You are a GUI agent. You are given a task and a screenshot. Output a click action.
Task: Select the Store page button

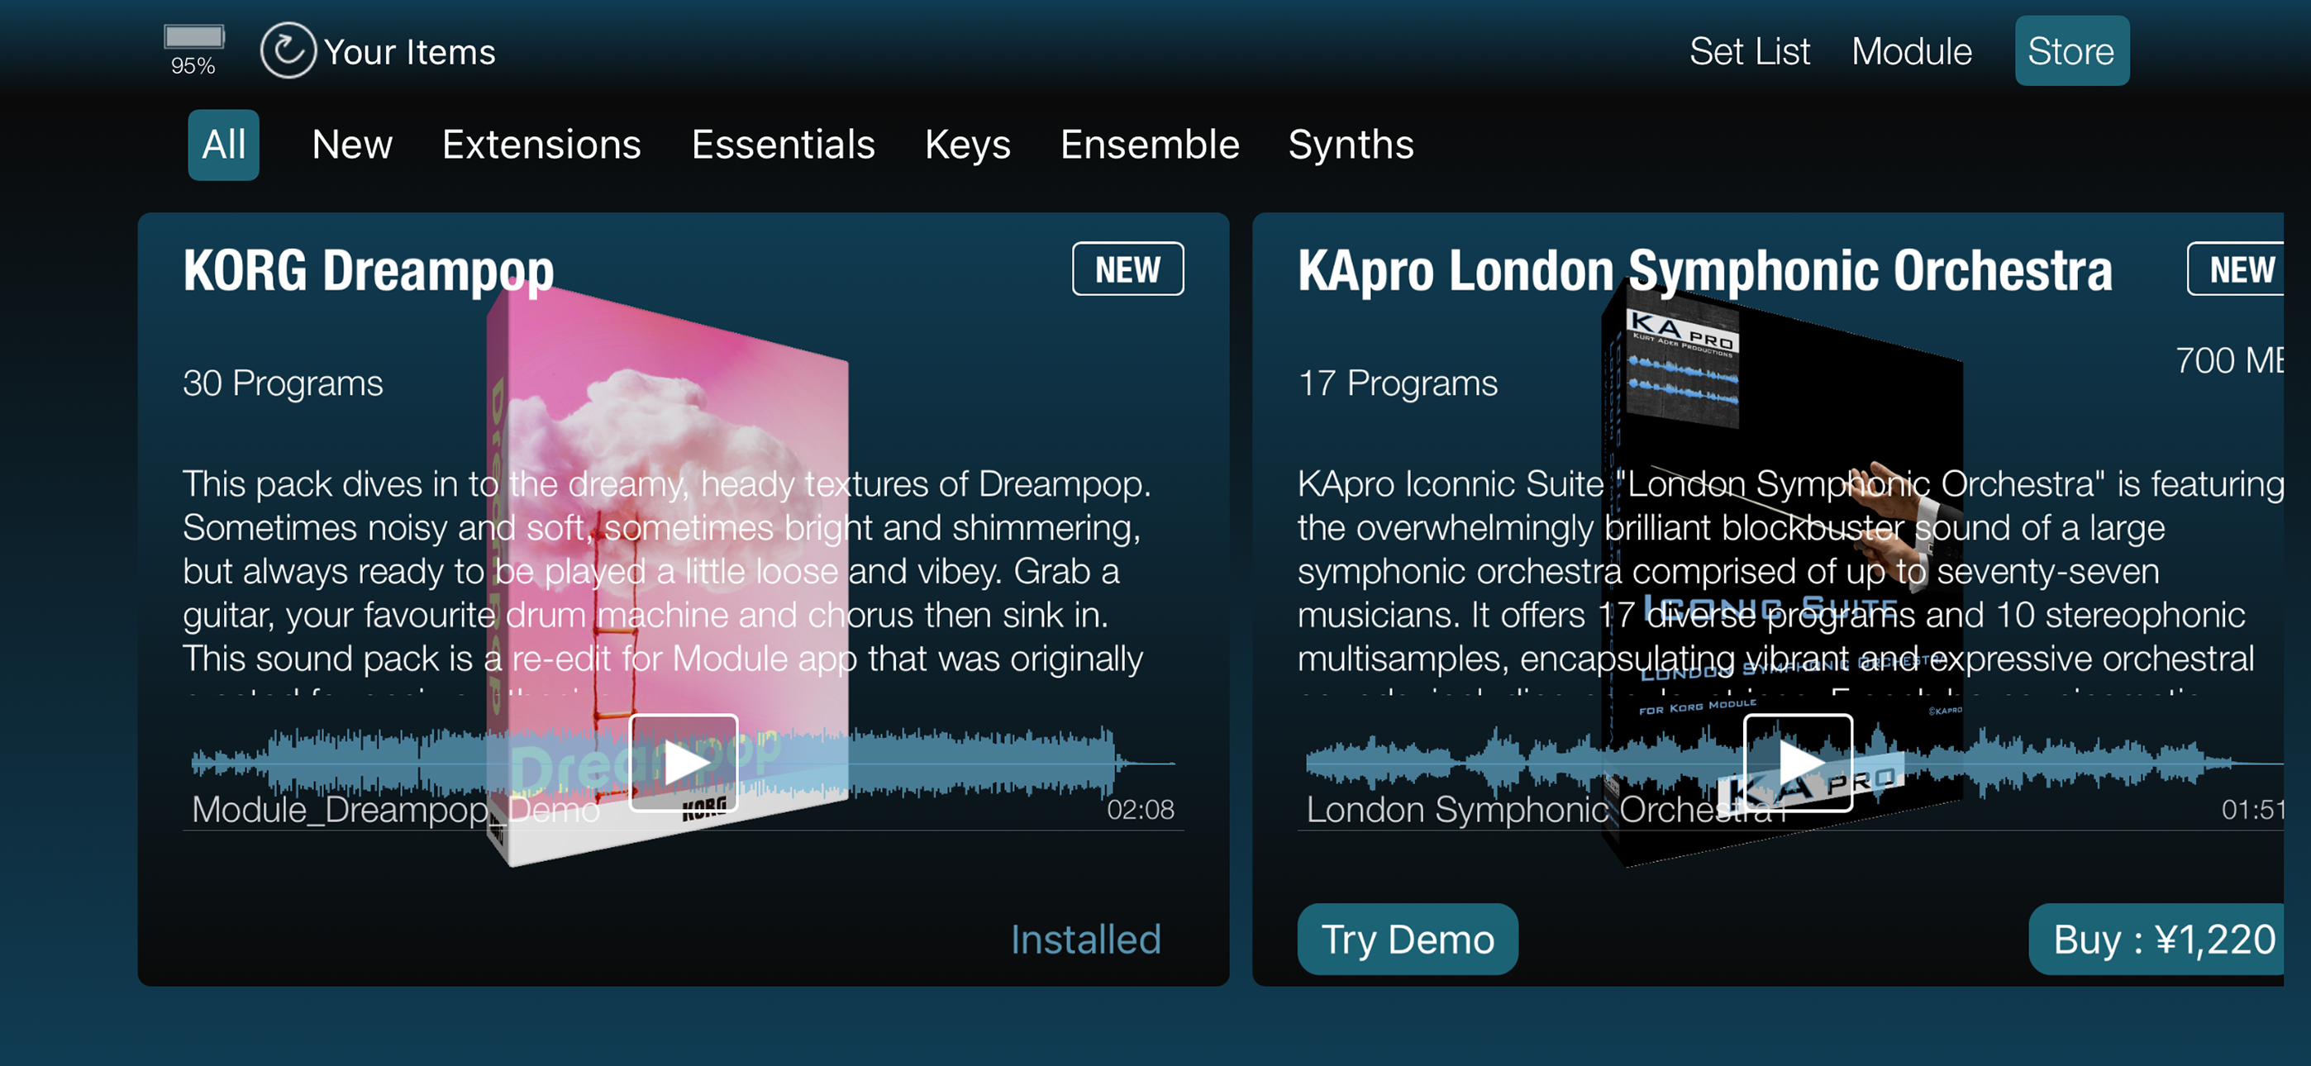click(x=2071, y=51)
